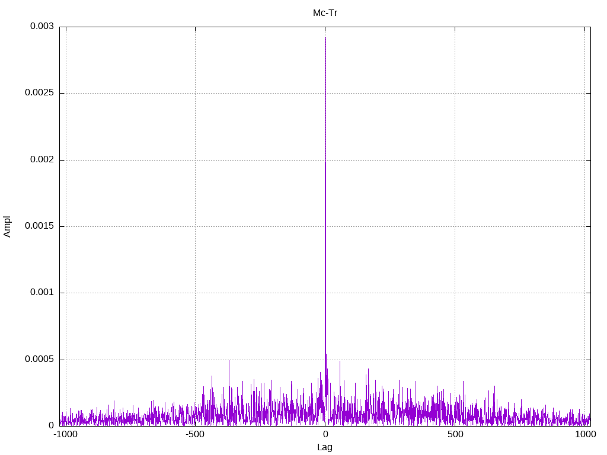Click the y-axis tick label 0.002
The width and height of the screenshot is (607, 455).
(x=42, y=159)
